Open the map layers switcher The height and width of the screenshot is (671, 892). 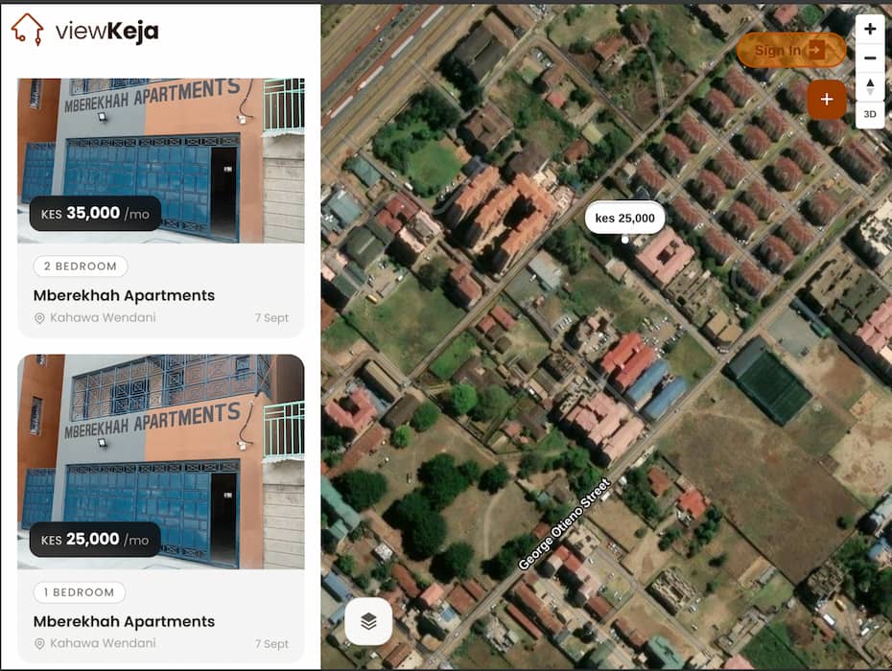coord(368,621)
